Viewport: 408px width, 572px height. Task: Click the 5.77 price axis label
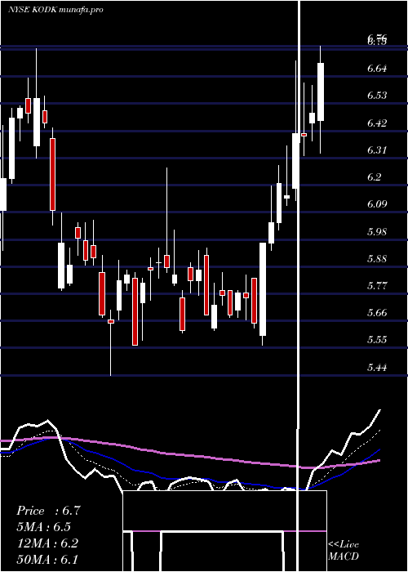click(376, 285)
